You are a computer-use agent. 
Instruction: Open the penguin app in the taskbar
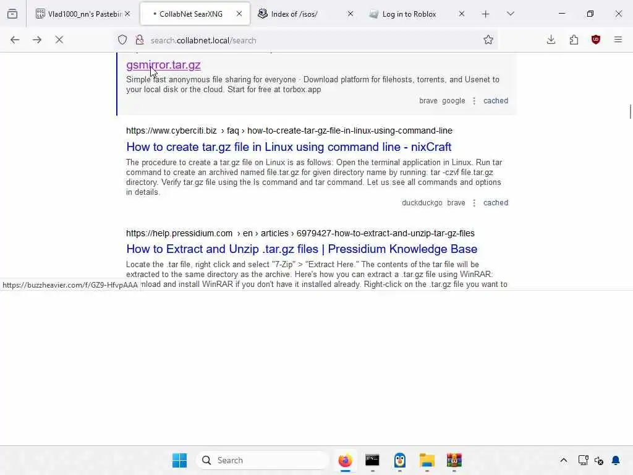coord(400,460)
